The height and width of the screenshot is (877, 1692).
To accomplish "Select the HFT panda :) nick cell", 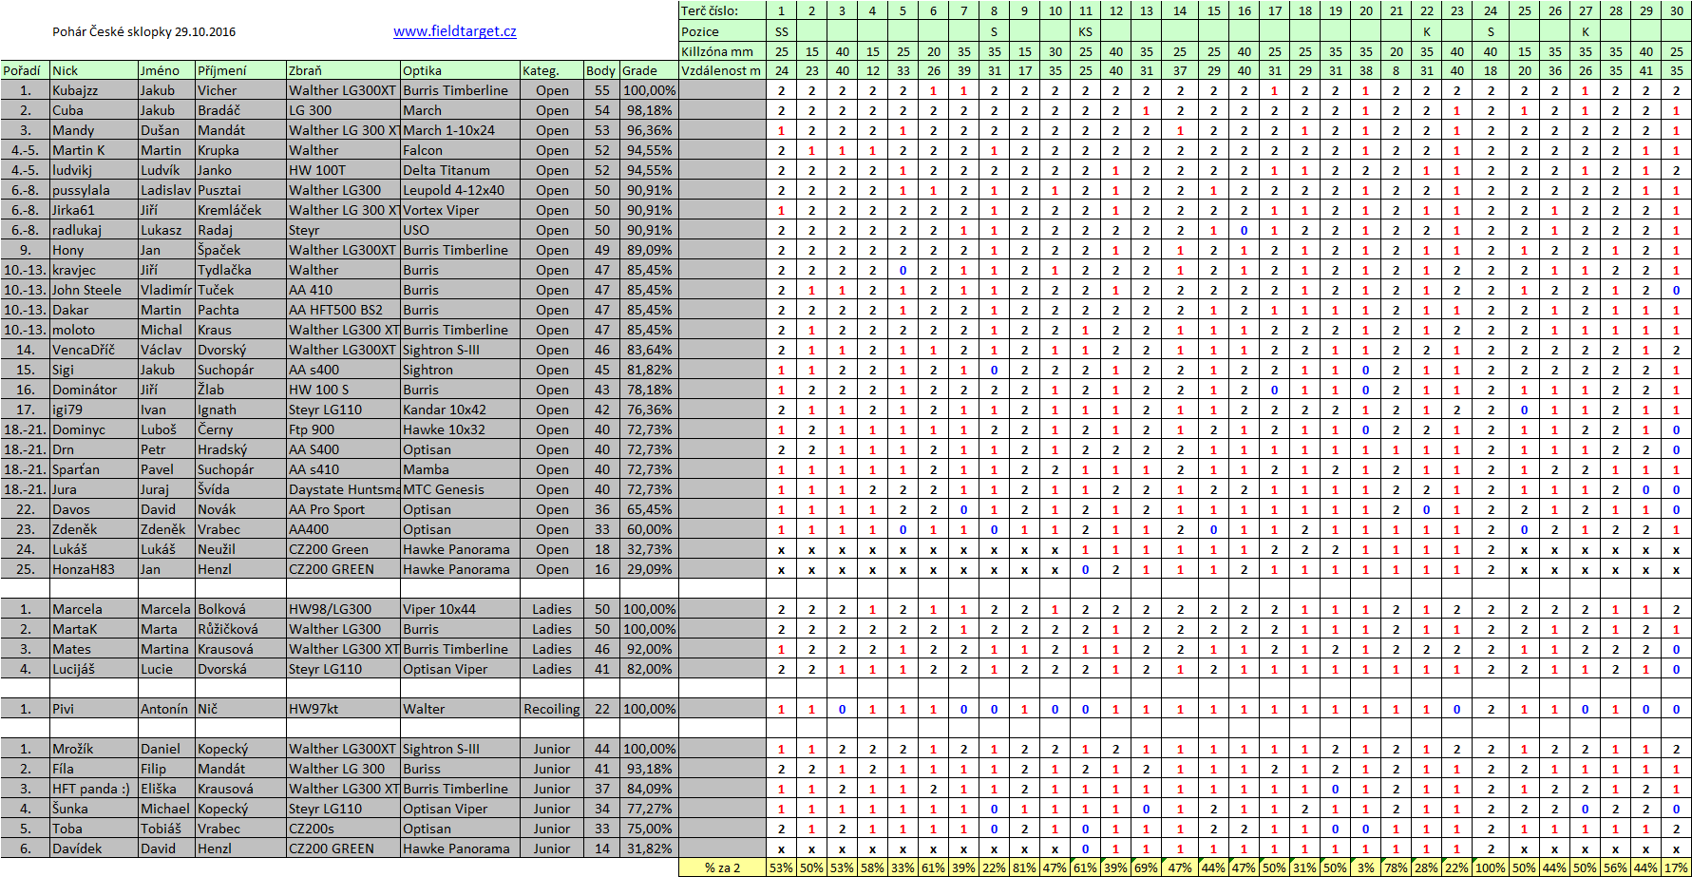I will coord(92,789).
